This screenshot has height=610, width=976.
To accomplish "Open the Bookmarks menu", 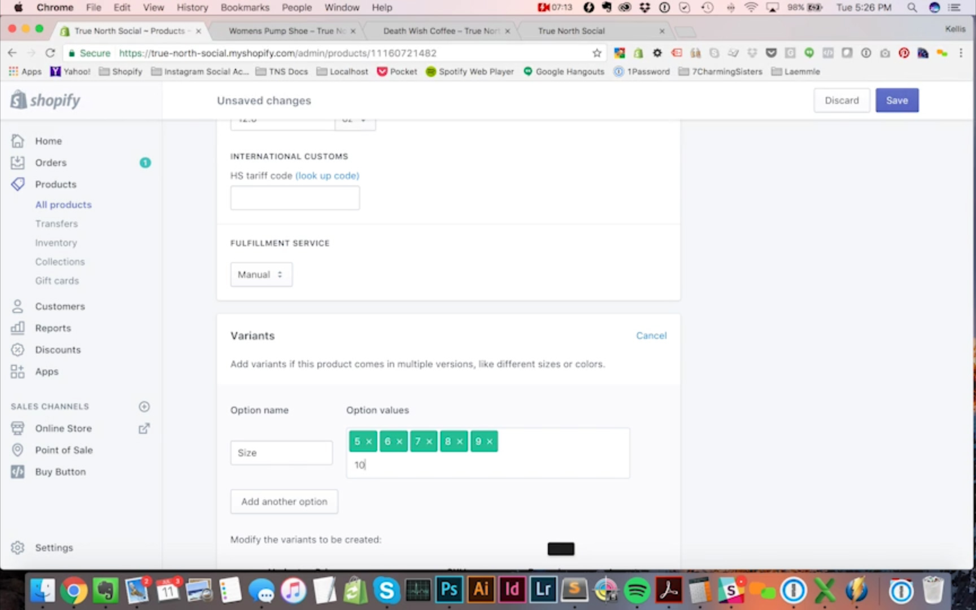I will pyautogui.click(x=245, y=7).
